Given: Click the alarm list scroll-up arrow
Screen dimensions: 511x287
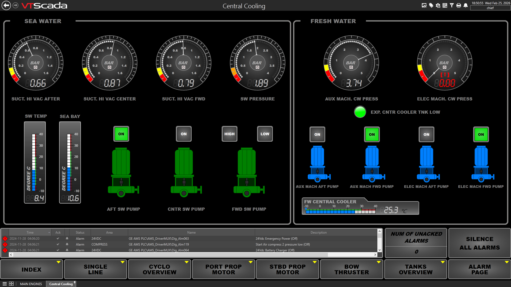Looking at the screenshot, I should tap(380, 231).
